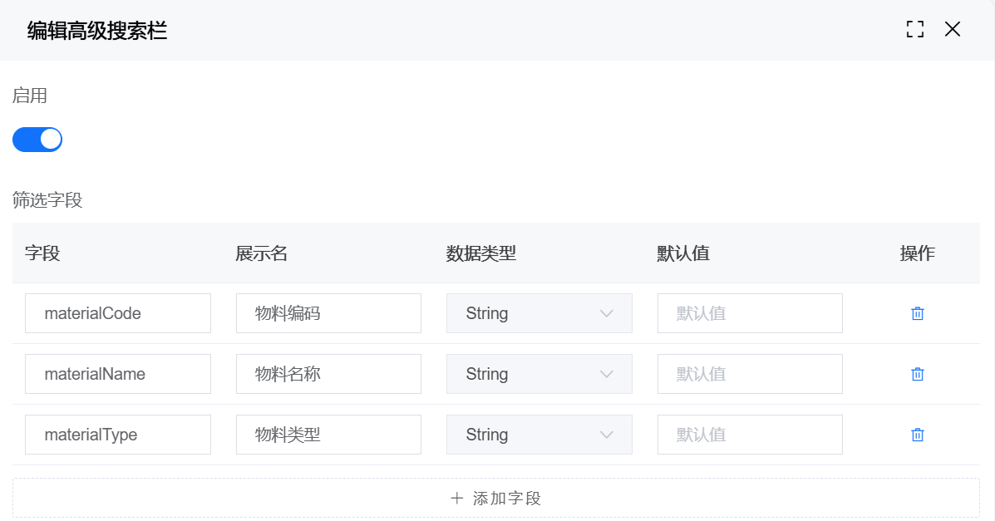Toggle the 启用 enable switch
Viewport: 995px width, 521px height.
point(37,140)
